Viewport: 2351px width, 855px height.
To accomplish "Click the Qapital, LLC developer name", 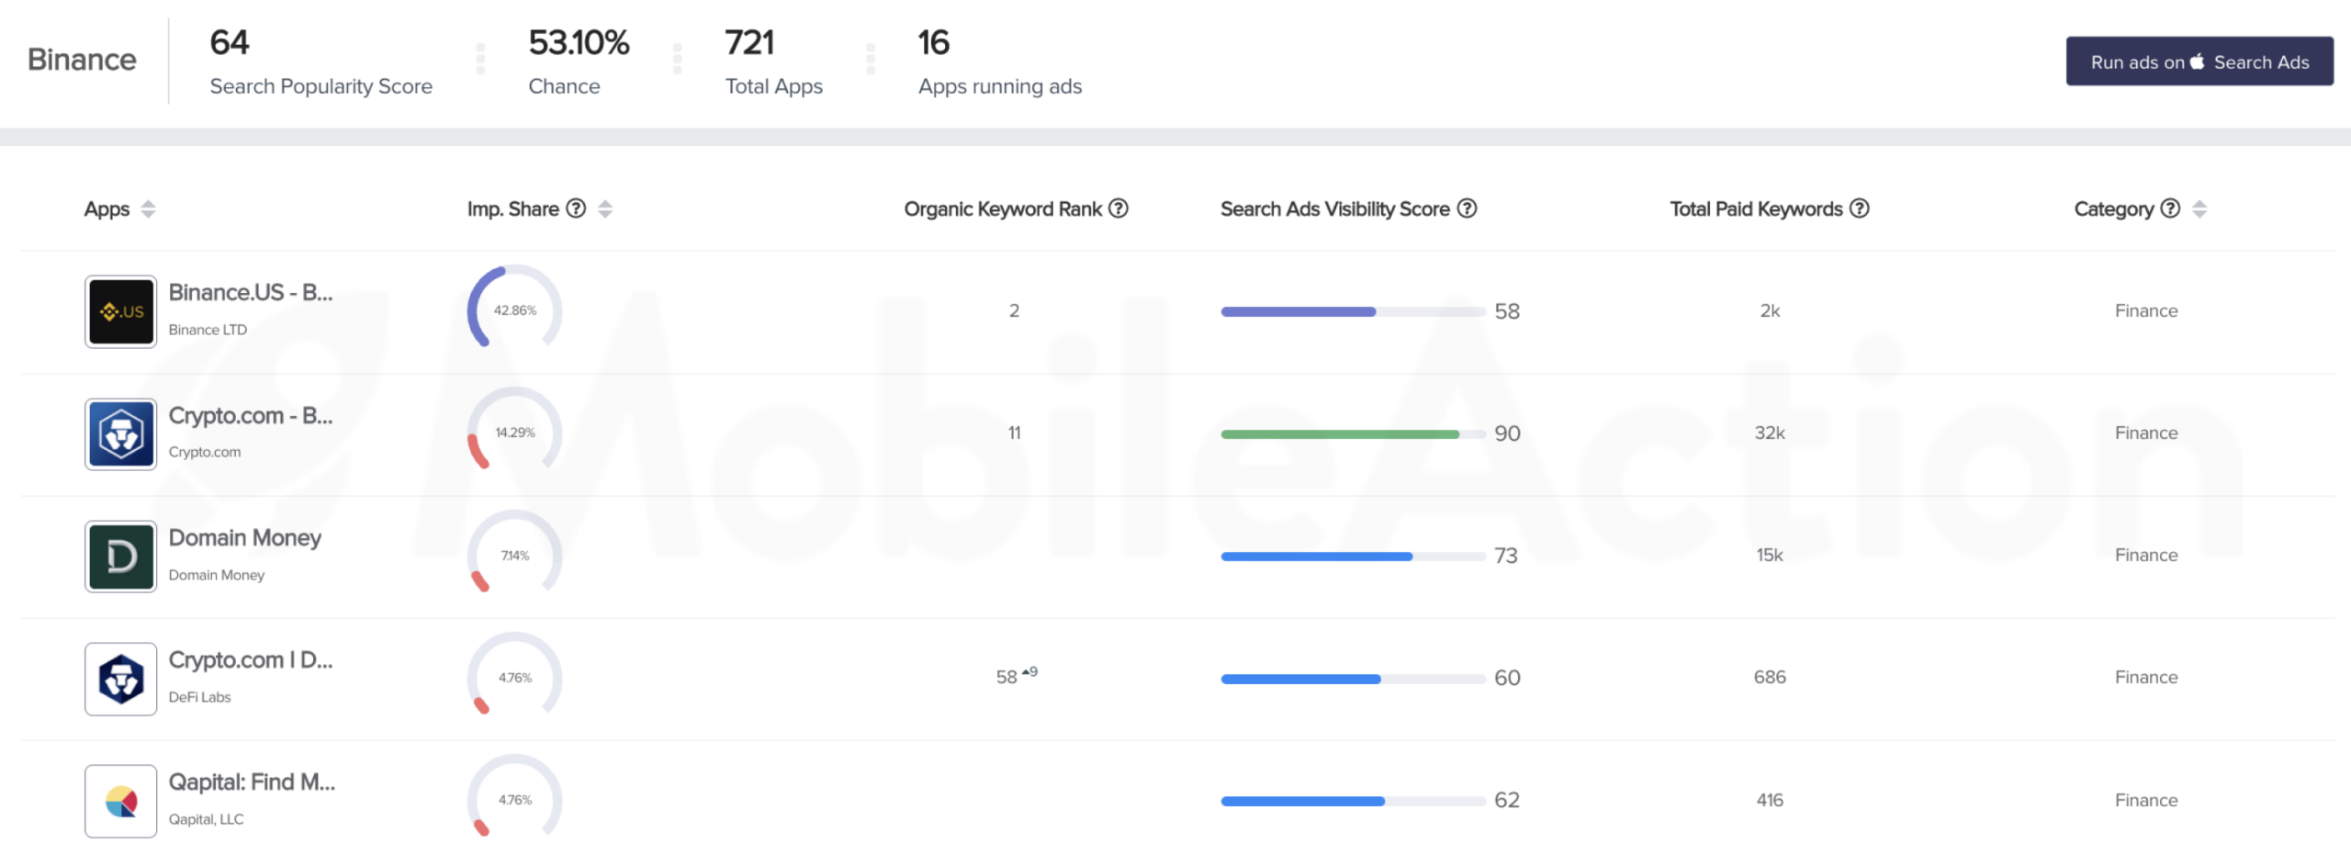I will [206, 819].
